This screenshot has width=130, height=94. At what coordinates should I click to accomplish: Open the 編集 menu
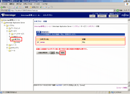(12, 4)
